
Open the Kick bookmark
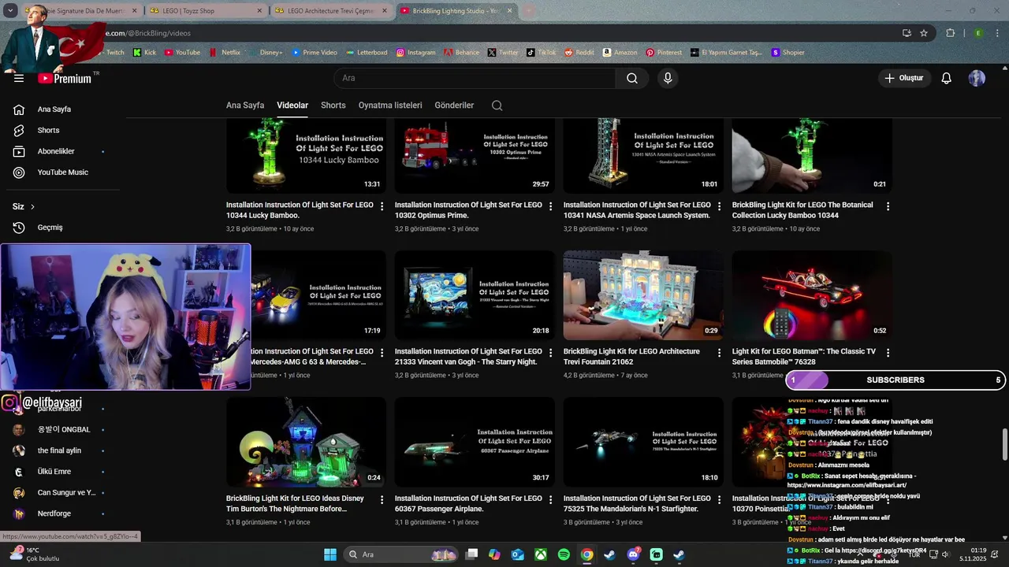pyautogui.click(x=144, y=52)
